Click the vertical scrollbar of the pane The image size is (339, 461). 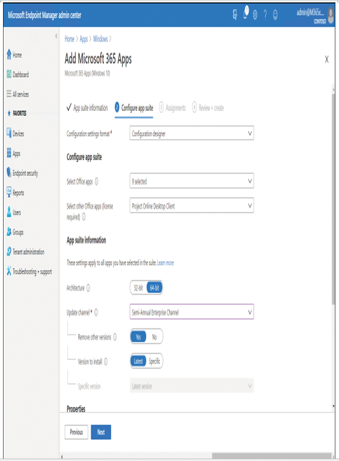coord(333,199)
